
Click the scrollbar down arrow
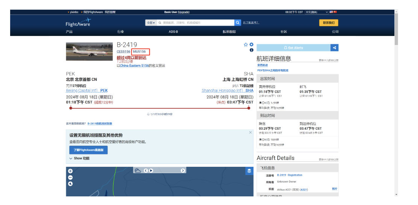[396, 195]
